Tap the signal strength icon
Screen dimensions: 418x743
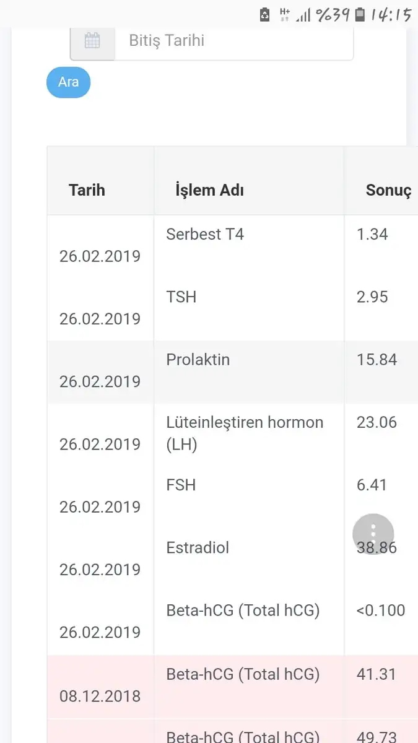click(303, 15)
